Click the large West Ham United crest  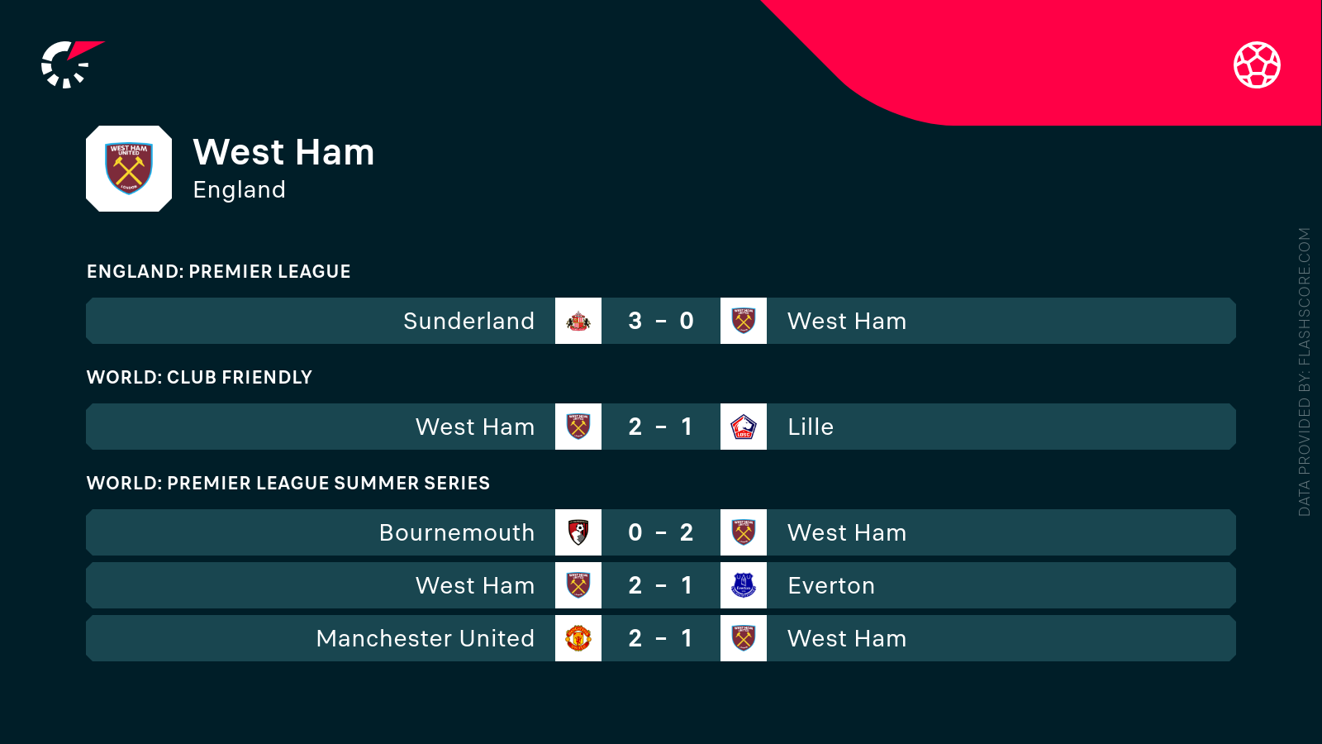point(129,169)
